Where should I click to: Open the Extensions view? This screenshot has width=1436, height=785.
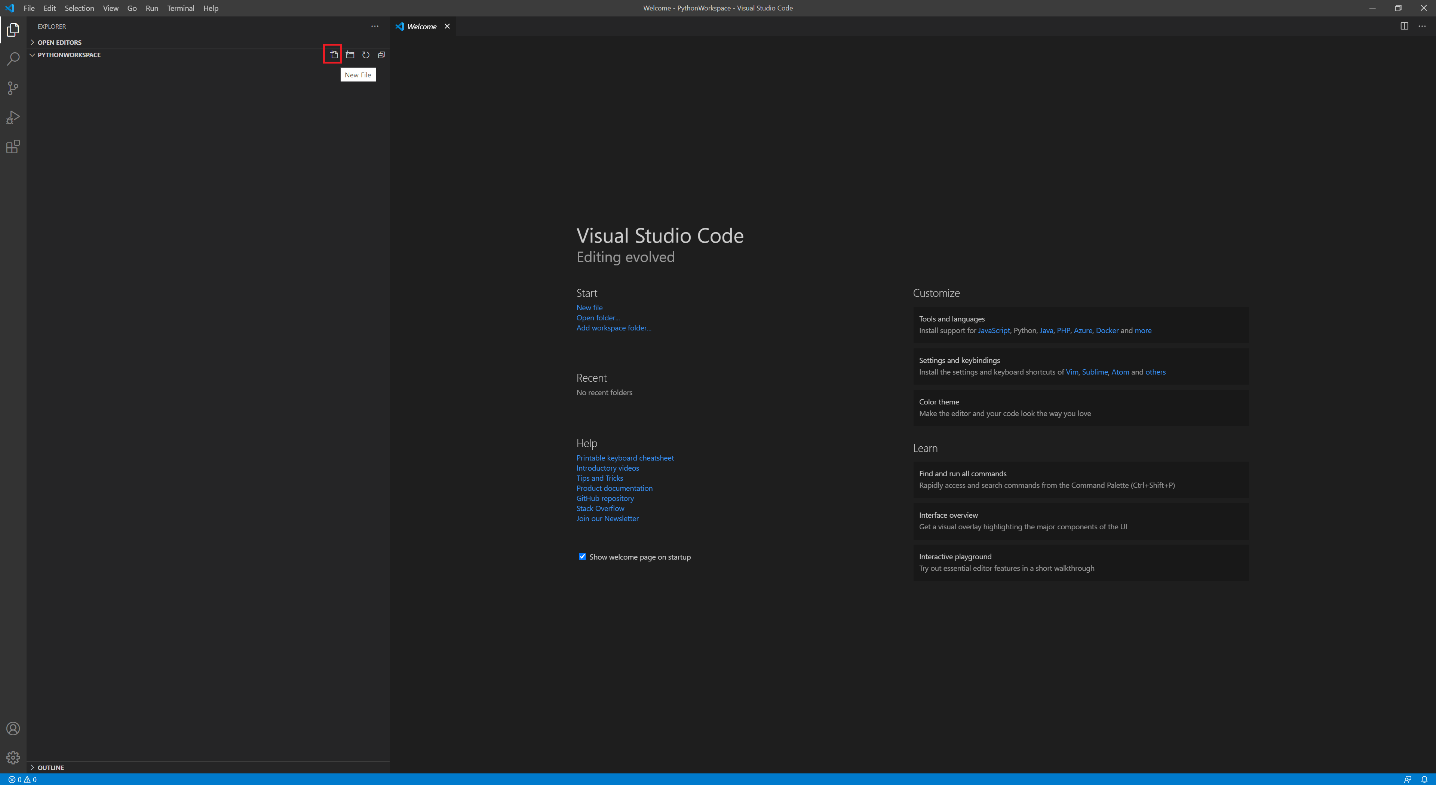coord(13,147)
